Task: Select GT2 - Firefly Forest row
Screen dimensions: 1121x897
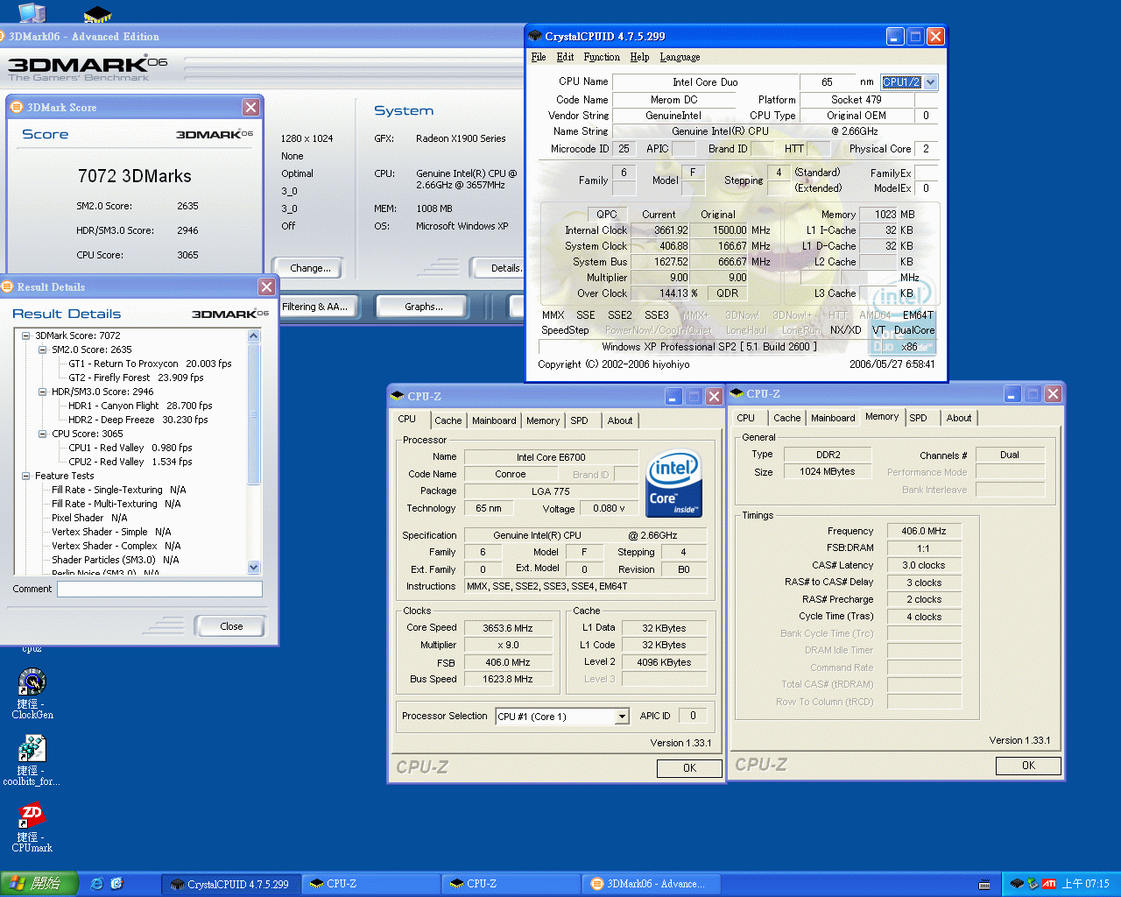Action: coord(136,378)
